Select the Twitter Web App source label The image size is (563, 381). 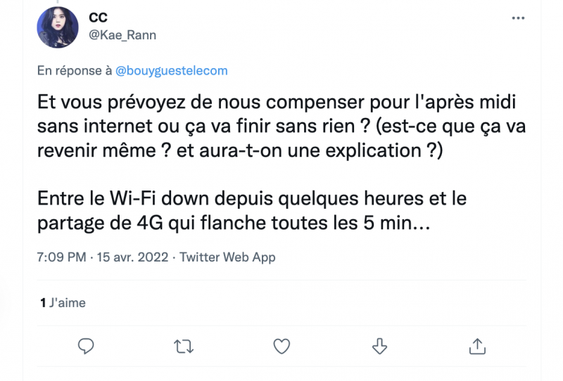pyautogui.click(x=227, y=257)
